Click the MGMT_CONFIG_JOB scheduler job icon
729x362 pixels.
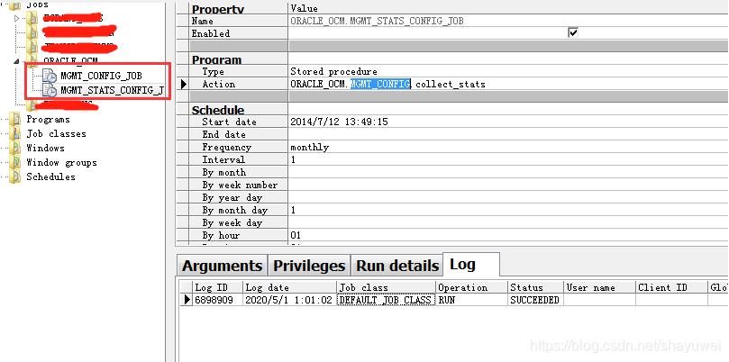(x=50, y=76)
